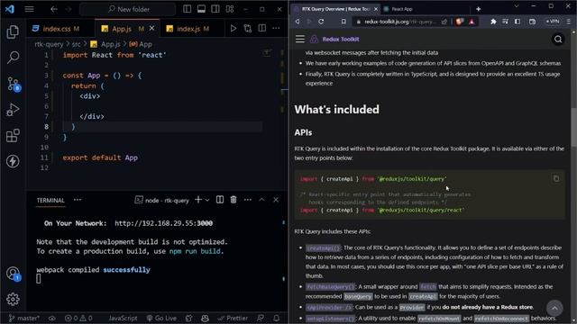Open editor More Actions ellipsis

pos(276,28)
